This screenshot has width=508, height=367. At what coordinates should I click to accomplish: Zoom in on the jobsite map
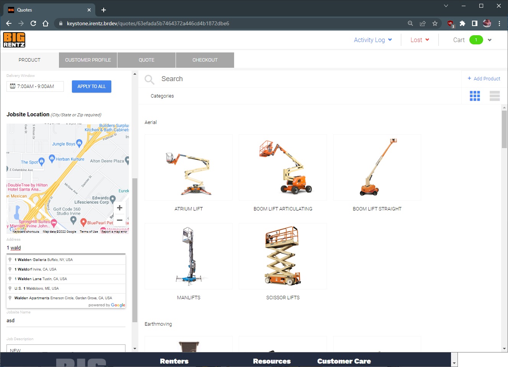pyautogui.click(x=120, y=208)
